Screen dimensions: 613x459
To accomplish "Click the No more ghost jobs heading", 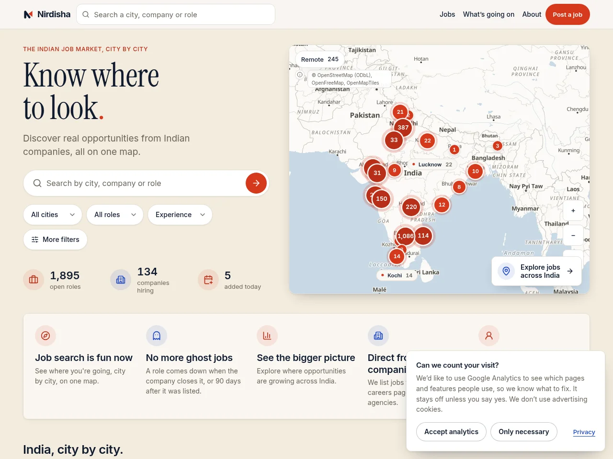I will tap(189, 358).
